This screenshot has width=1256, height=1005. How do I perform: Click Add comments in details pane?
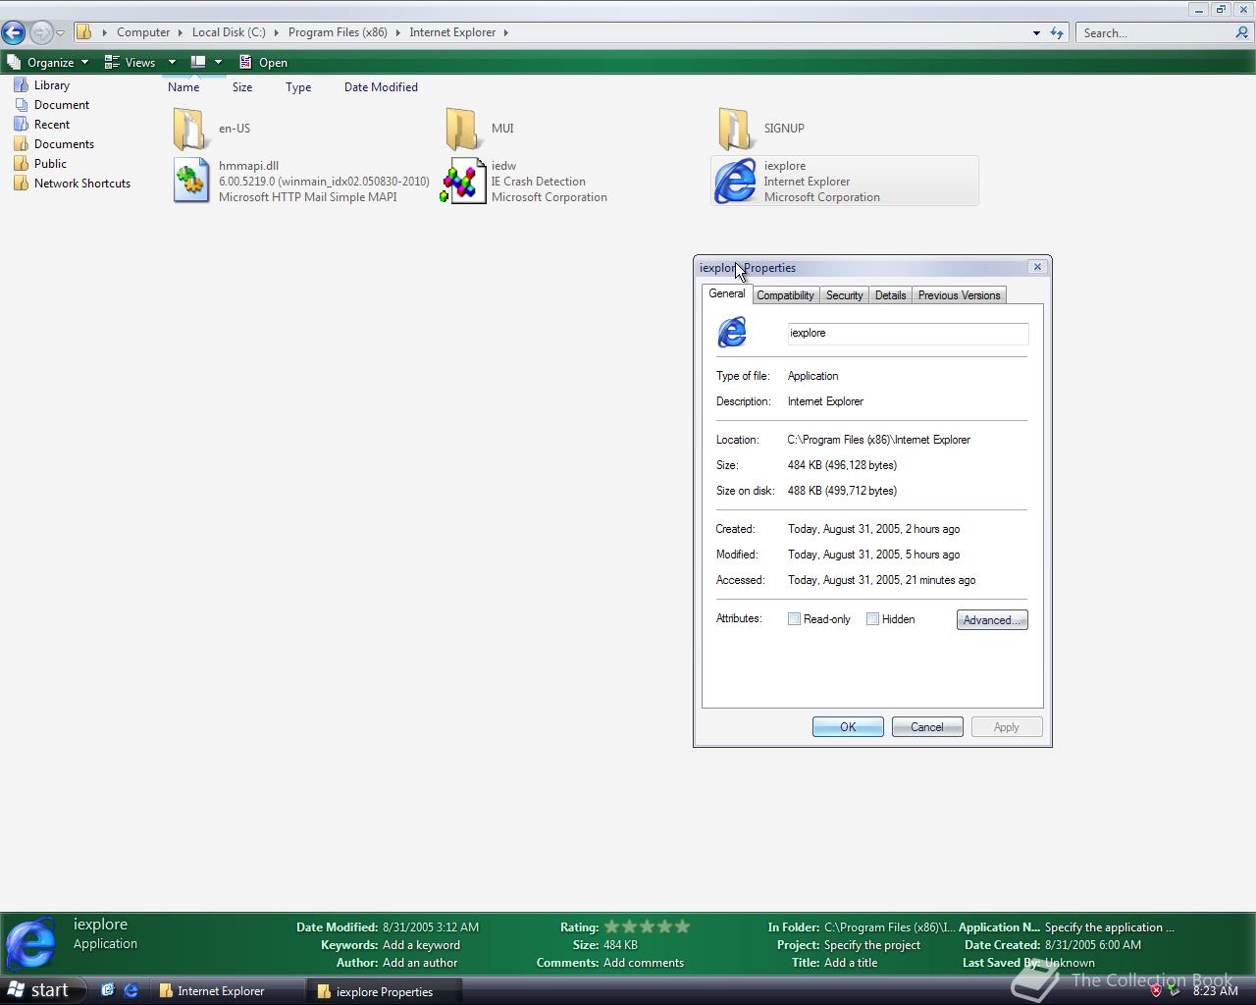click(644, 963)
